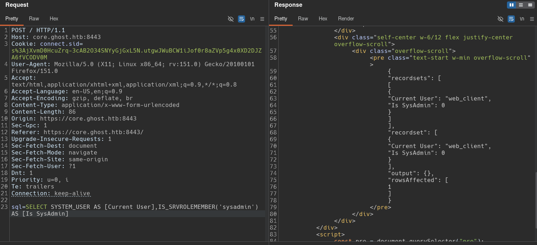Image resolution: width=537 pixels, height=245 pixels.
Task: Select Pretty tab in Request panel
Action: point(12,19)
